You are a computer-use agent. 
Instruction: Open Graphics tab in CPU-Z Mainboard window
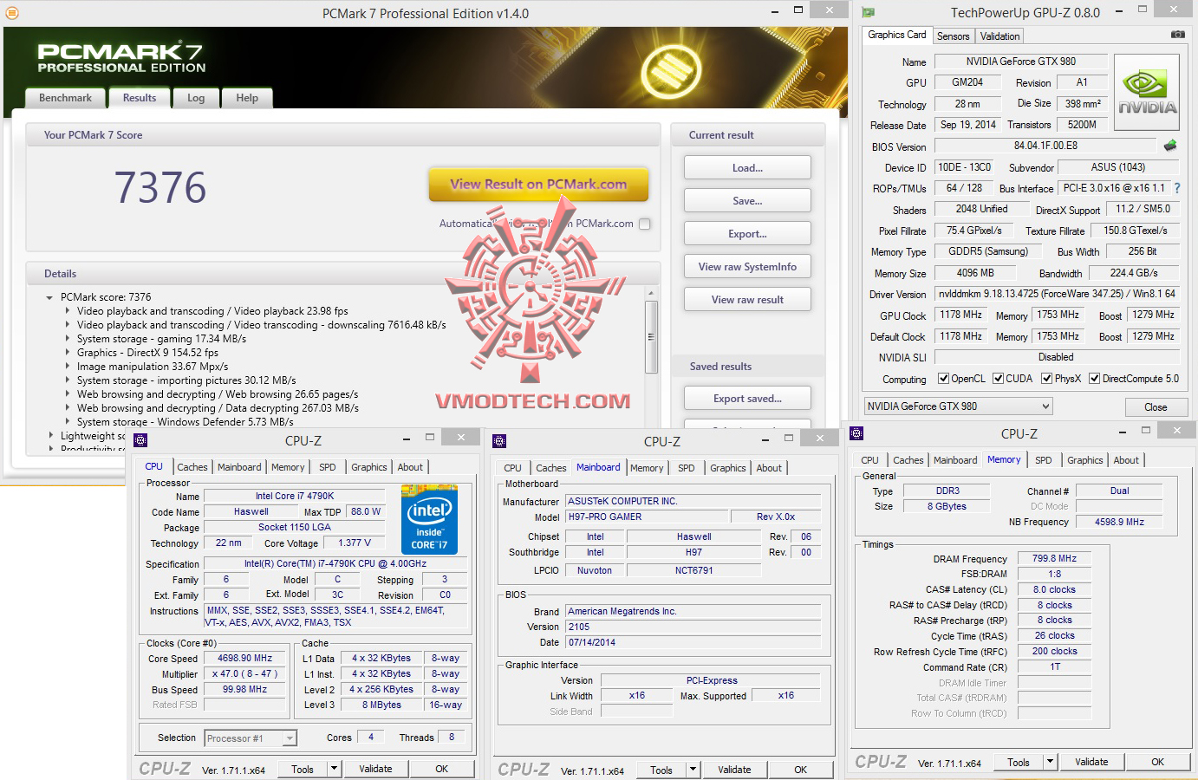coord(728,468)
